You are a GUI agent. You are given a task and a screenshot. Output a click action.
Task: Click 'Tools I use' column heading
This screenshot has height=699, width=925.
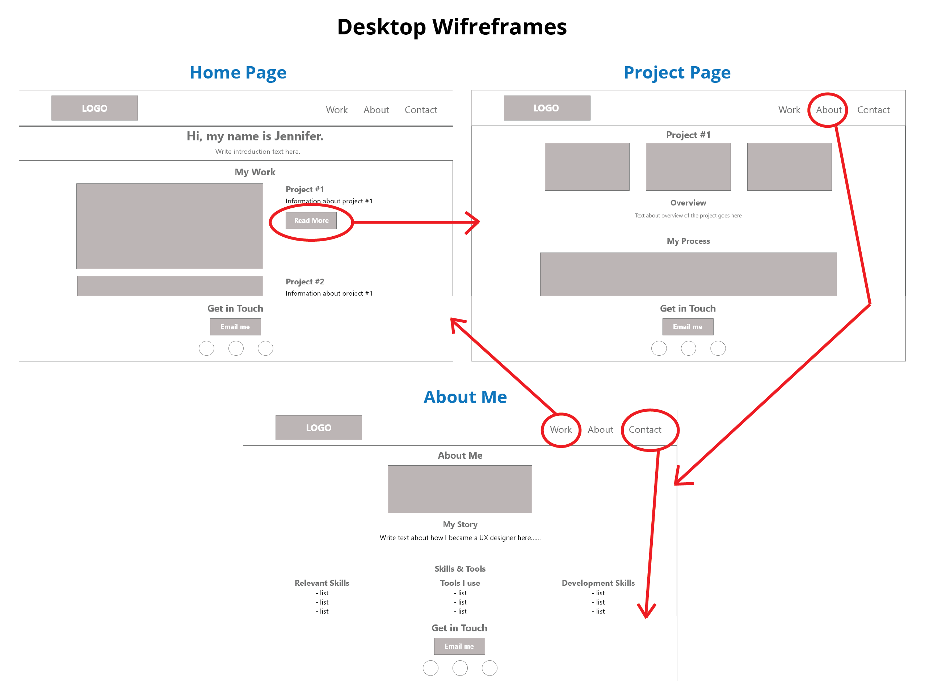[460, 583]
